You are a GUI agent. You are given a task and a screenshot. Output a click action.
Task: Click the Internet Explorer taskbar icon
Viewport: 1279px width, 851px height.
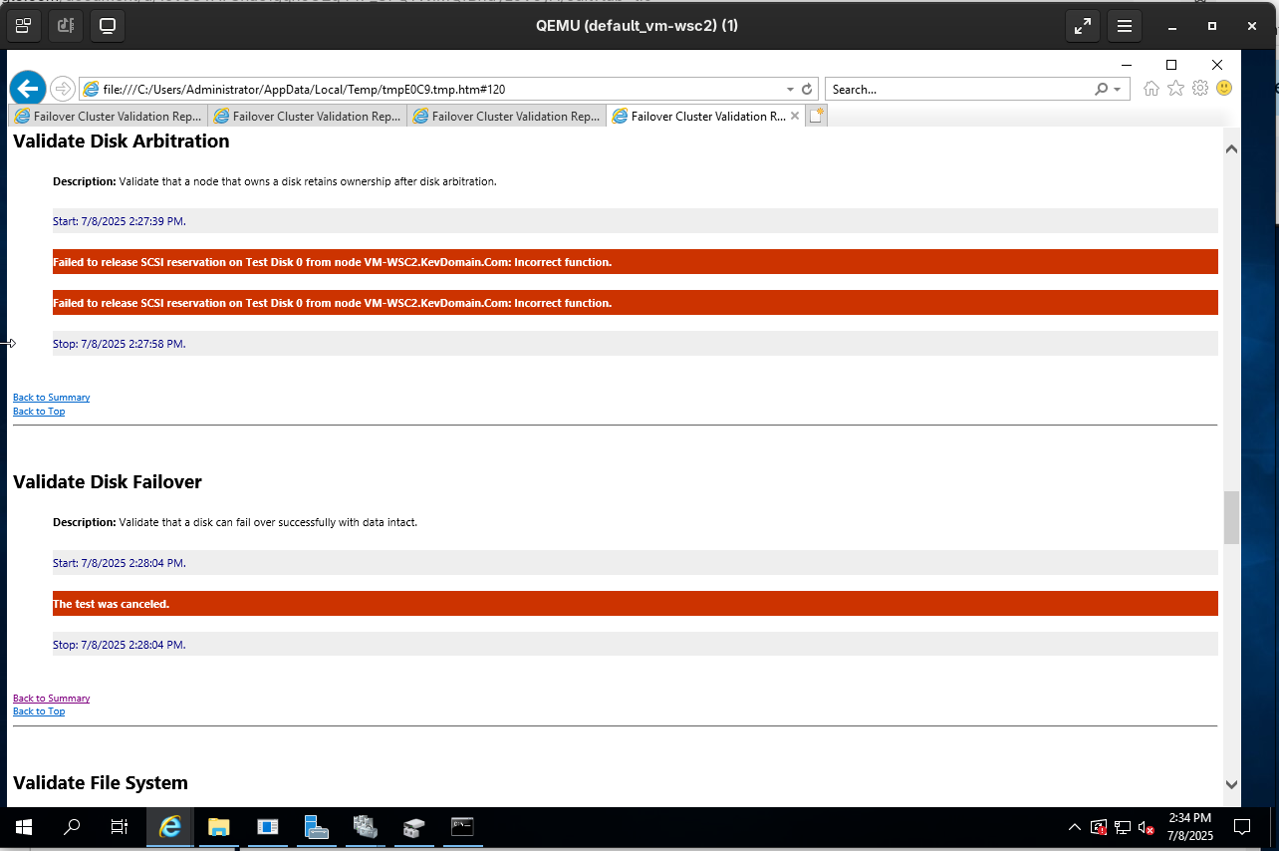[x=170, y=827]
